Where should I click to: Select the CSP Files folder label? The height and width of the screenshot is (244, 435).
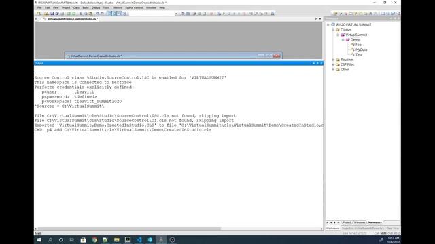347,65
